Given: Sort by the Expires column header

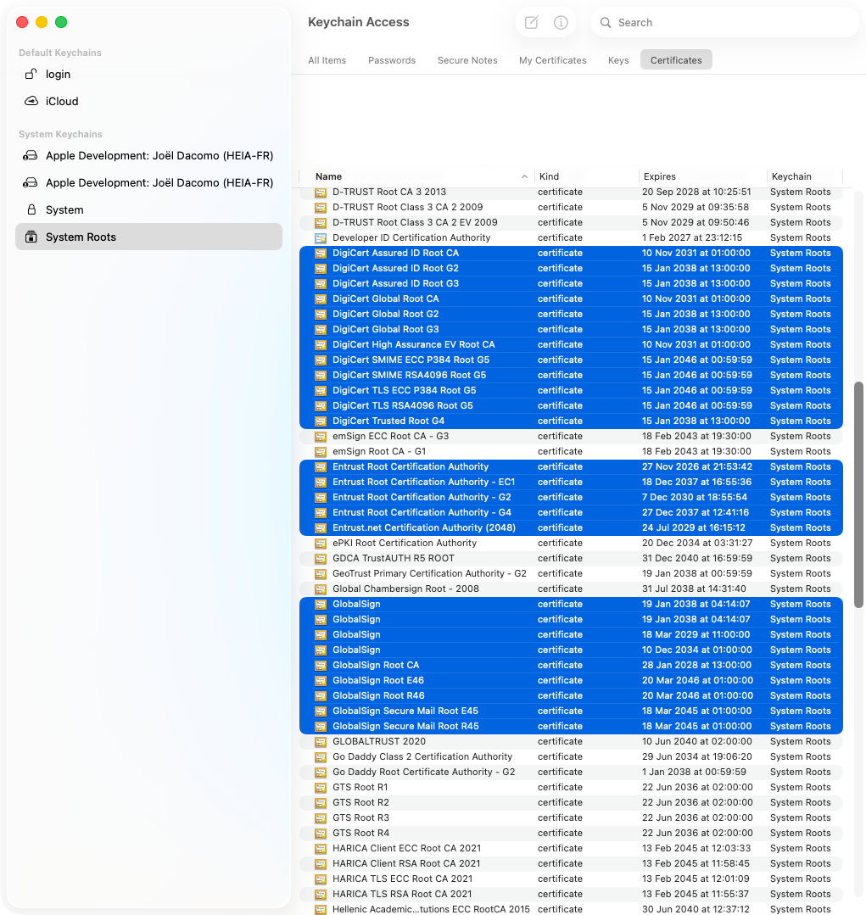Looking at the screenshot, I should click(x=702, y=176).
